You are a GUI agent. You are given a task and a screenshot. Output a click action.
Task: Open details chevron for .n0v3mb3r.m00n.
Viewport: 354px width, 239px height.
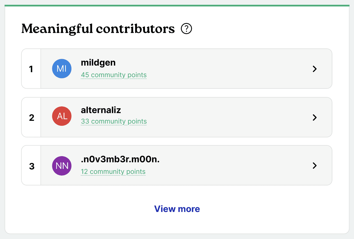click(x=314, y=166)
